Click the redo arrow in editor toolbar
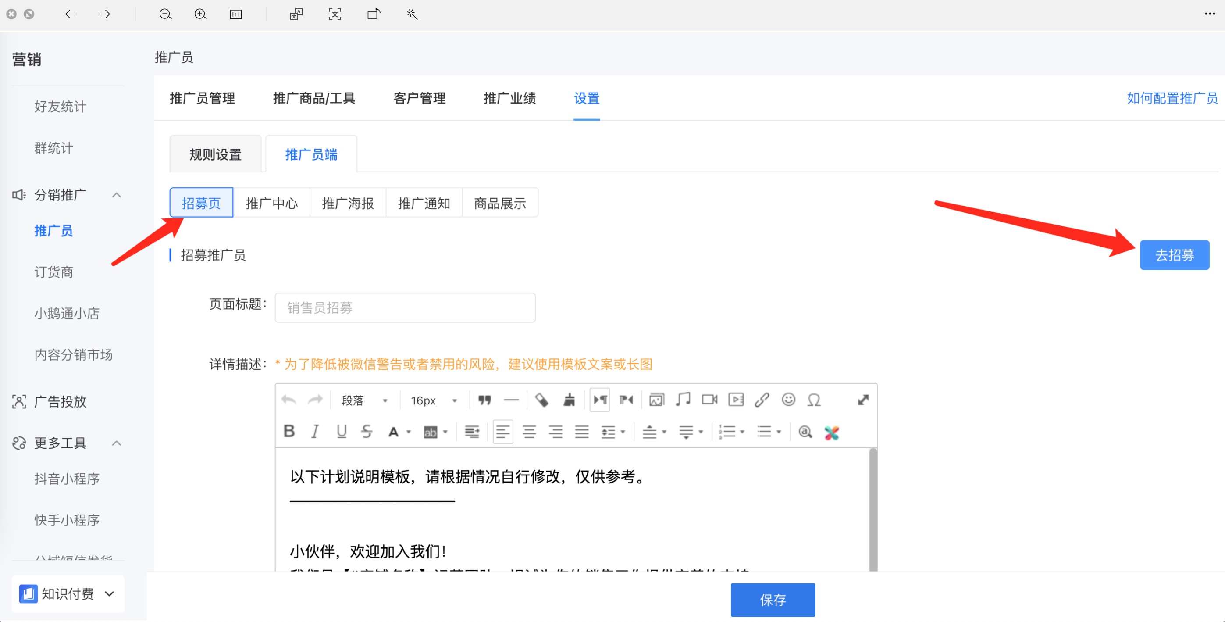 coord(315,400)
